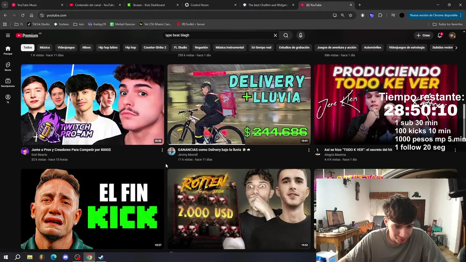466x262 pixels.
Task: Open the FL bookmarks folder
Action: click(19, 24)
